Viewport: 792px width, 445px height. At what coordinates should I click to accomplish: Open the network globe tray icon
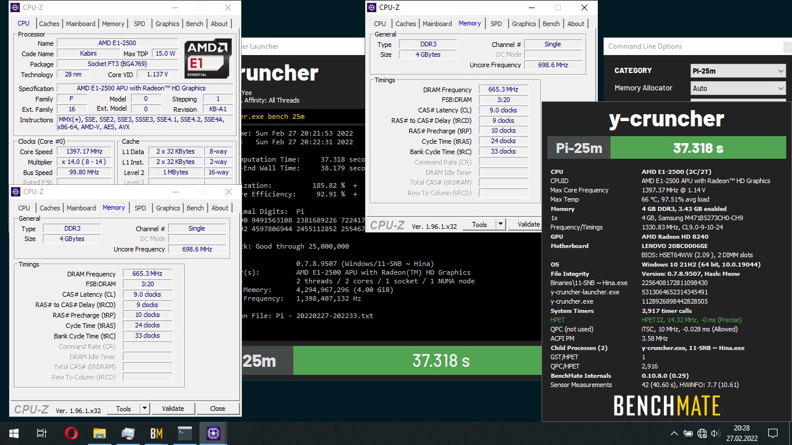pyautogui.click(x=702, y=433)
